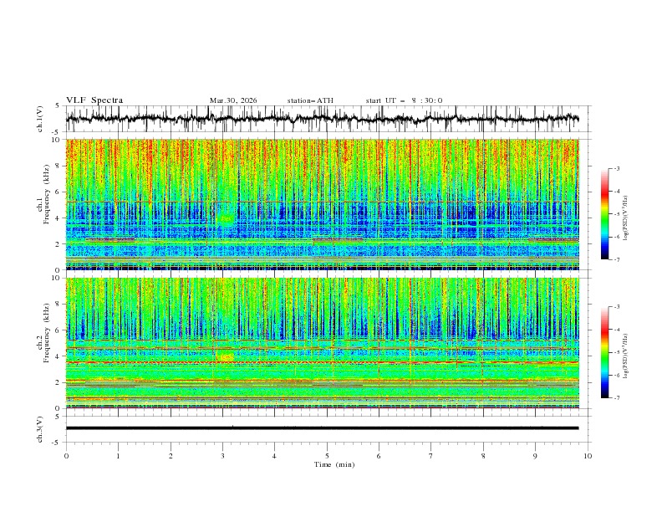
Task: Click the ch.1 "Frequency (kHz)" axis label
Action: click(x=47, y=195)
